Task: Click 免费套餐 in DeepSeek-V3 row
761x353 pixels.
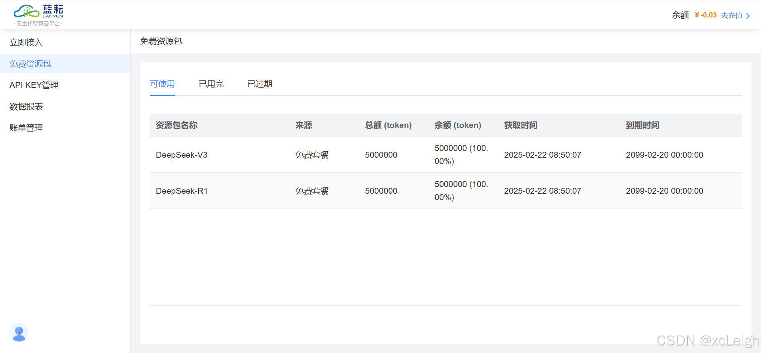Action: click(x=312, y=155)
